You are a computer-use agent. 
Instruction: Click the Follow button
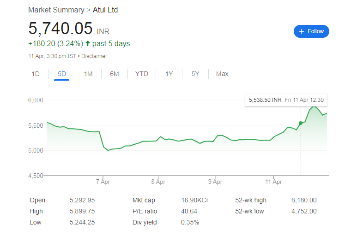(311, 31)
